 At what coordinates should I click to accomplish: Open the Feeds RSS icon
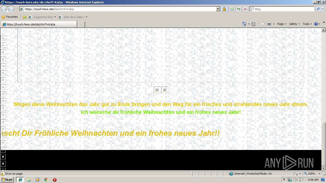point(253,24)
